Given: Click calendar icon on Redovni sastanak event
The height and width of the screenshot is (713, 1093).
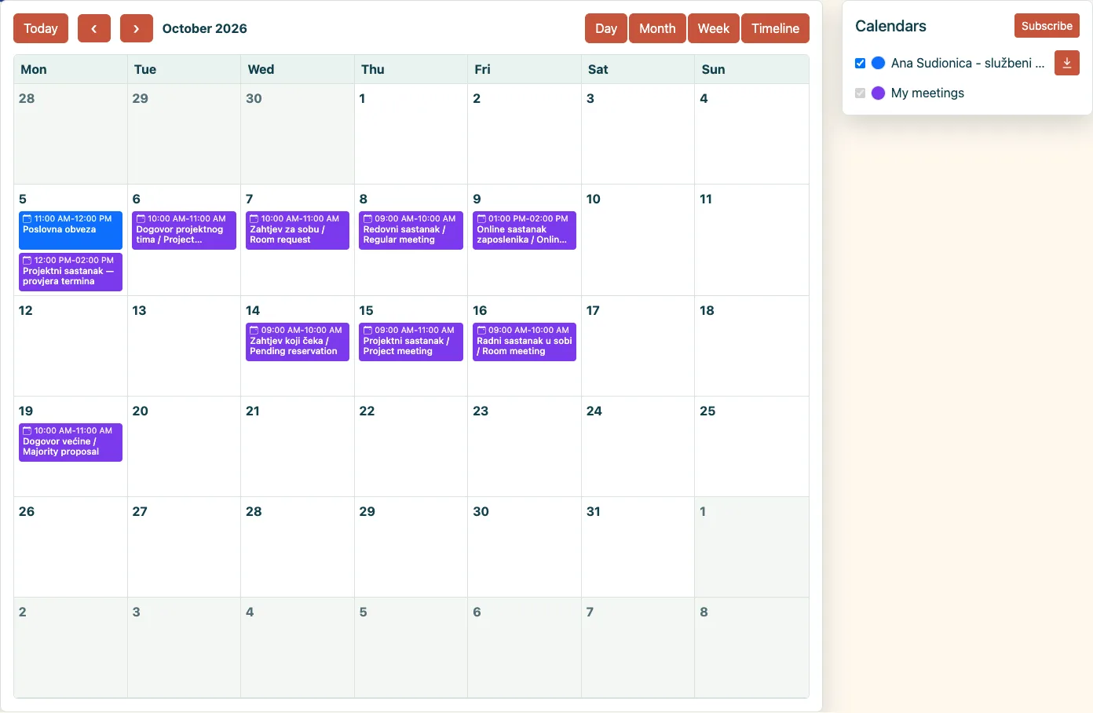Looking at the screenshot, I should pyautogui.click(x=367, y=219).
